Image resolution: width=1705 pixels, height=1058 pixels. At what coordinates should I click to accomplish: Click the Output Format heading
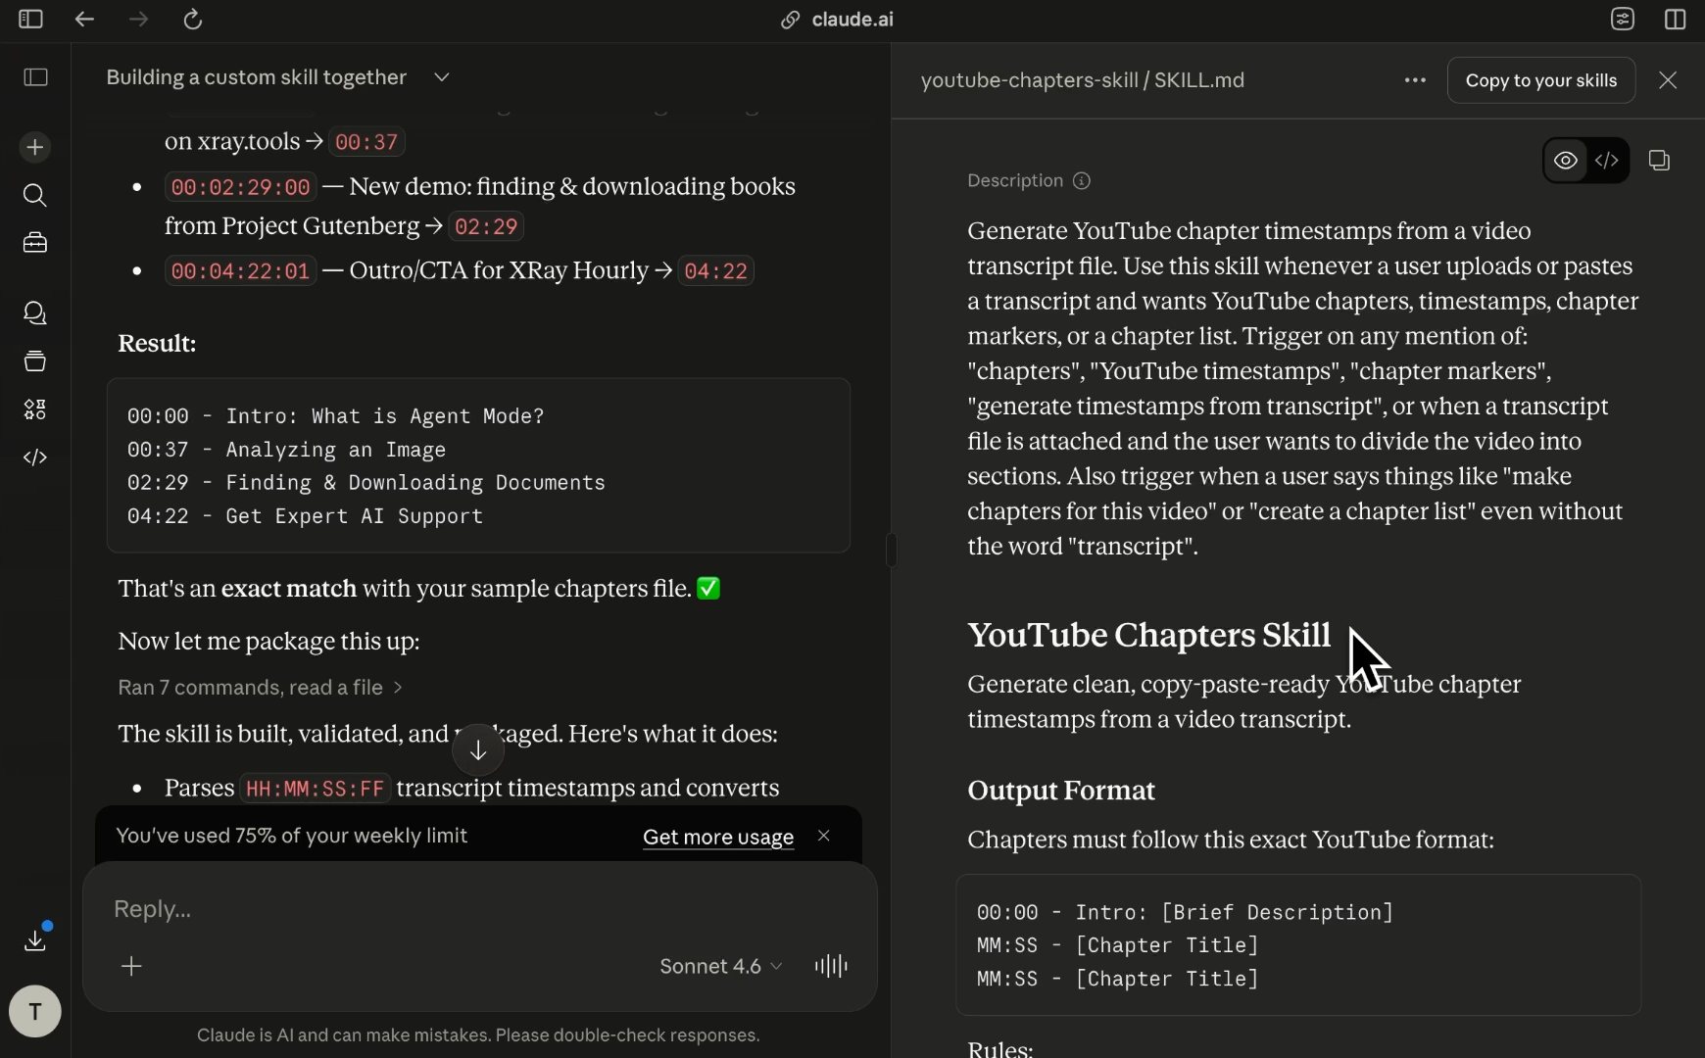(1061, 791)
